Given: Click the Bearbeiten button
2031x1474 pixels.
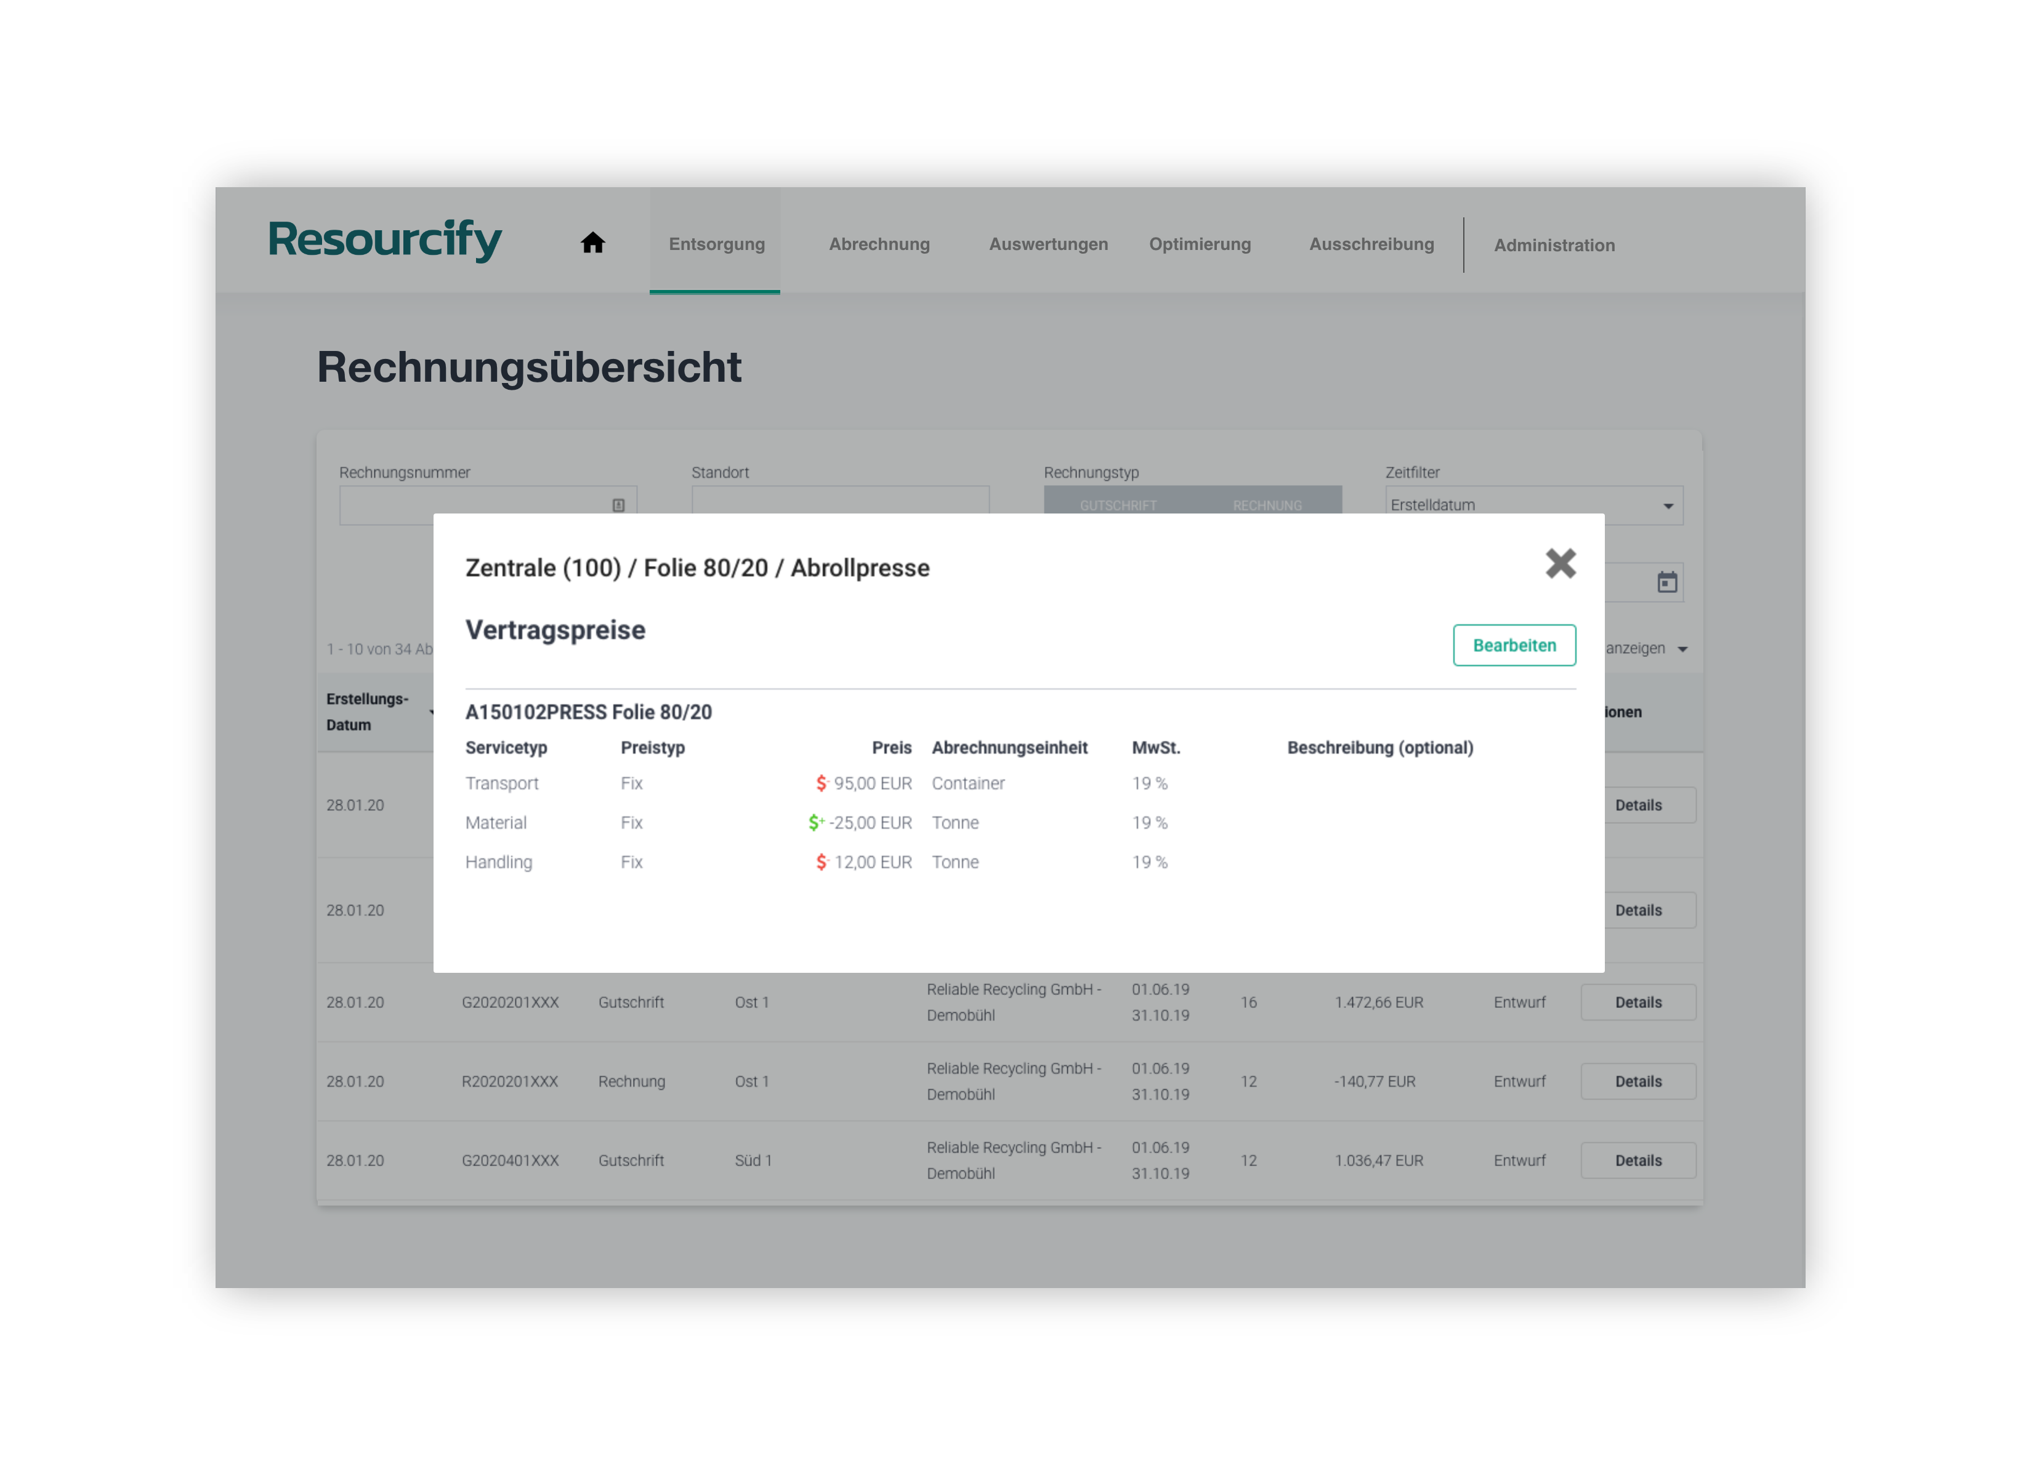Looking at the screenshot, I should [x=1514, y=645].
